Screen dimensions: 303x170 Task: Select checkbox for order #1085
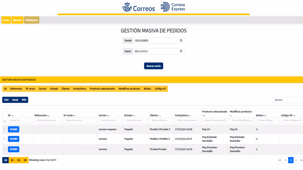pyautogui.click(x=4, y=129)
